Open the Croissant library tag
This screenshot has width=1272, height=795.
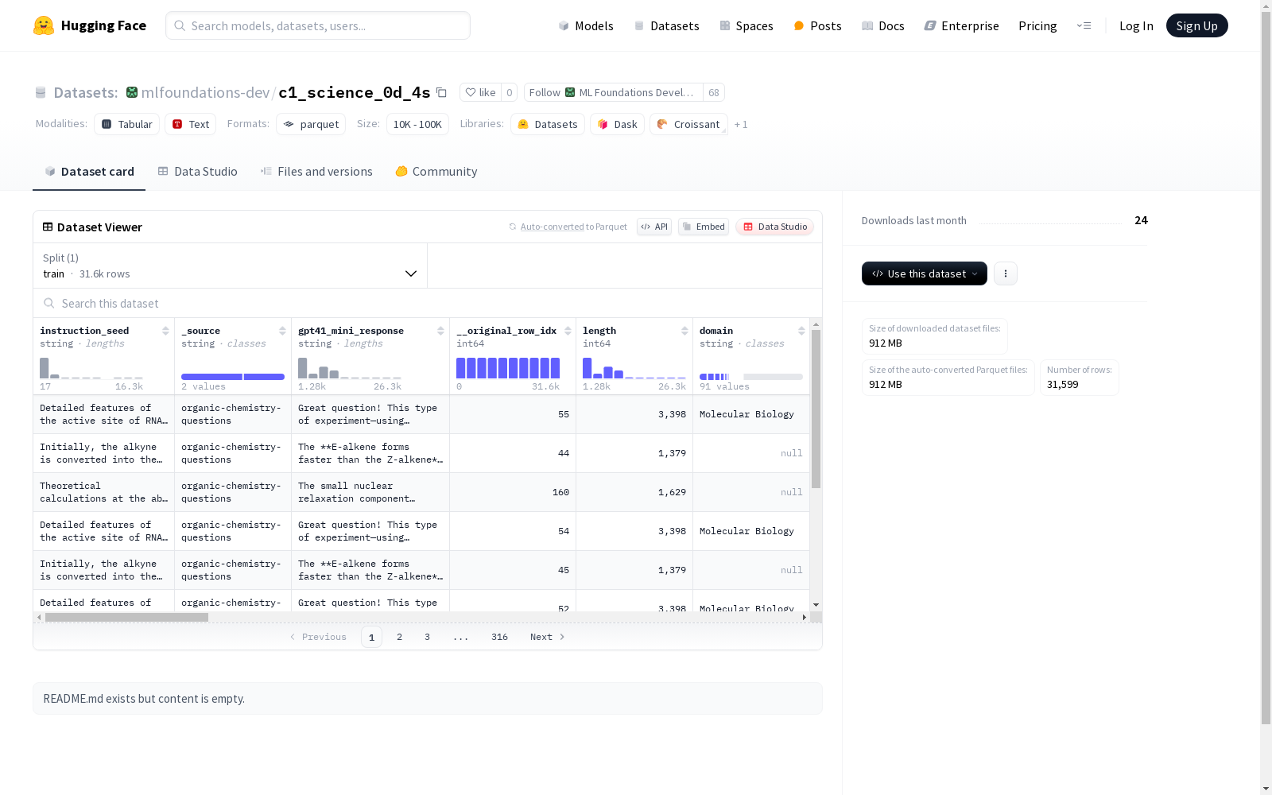point(688,124)
